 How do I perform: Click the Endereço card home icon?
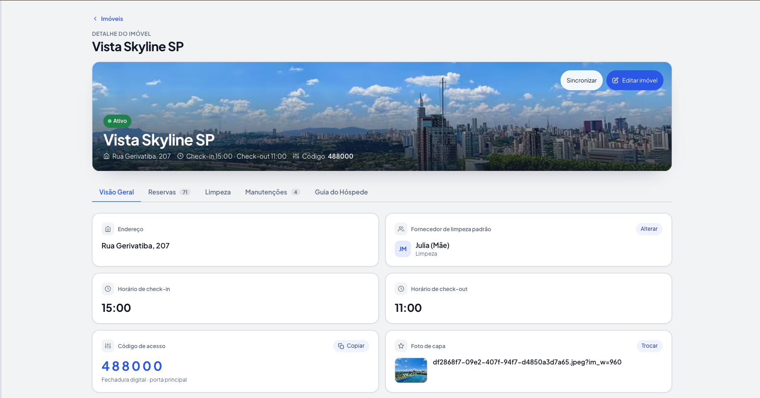pos(108,229)
